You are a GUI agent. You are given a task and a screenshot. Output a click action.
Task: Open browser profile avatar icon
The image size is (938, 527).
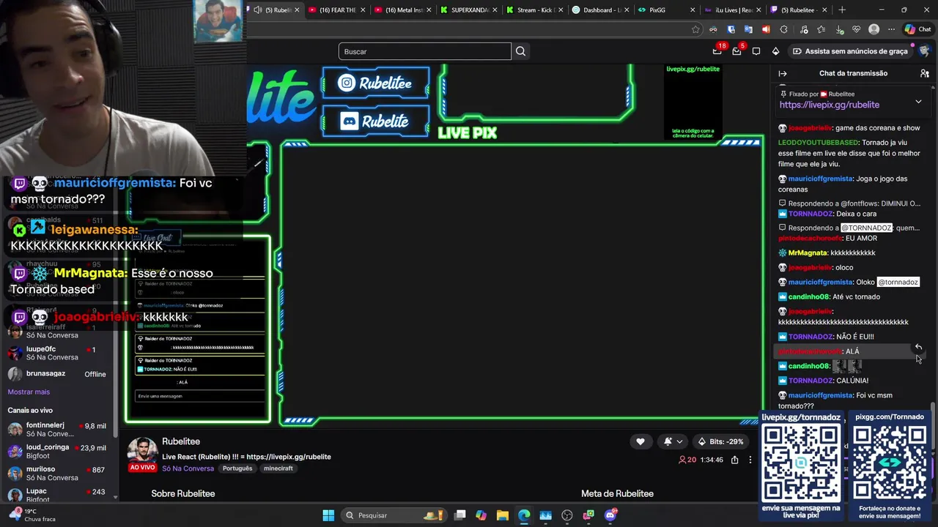[874, 29]
